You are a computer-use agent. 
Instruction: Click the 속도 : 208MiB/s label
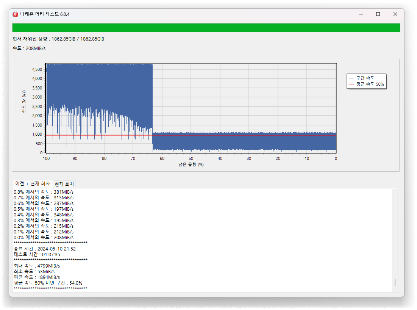click(29, 49)
